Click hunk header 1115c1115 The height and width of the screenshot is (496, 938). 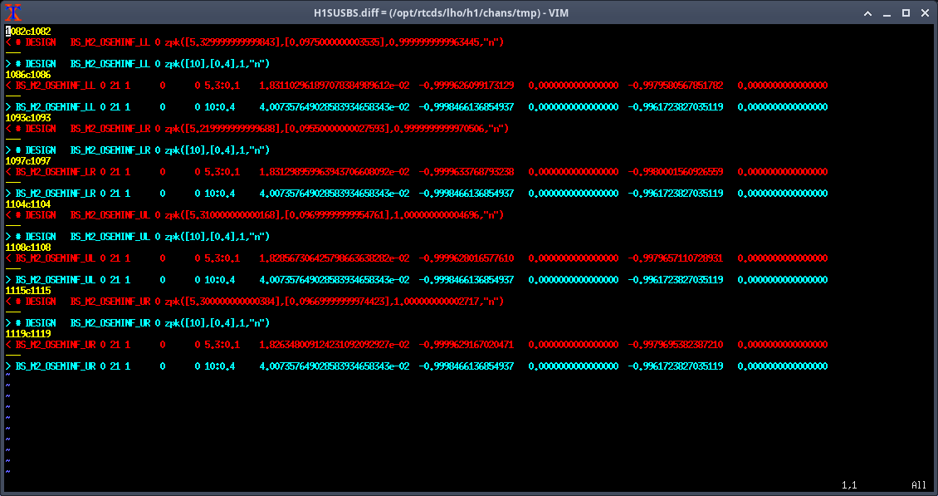(x=28, y=291)
